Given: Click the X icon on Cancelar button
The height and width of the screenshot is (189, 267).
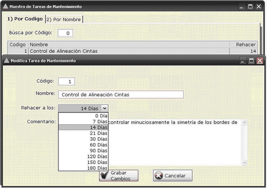Looking at the screenshot, I should (x=158, y=176).
